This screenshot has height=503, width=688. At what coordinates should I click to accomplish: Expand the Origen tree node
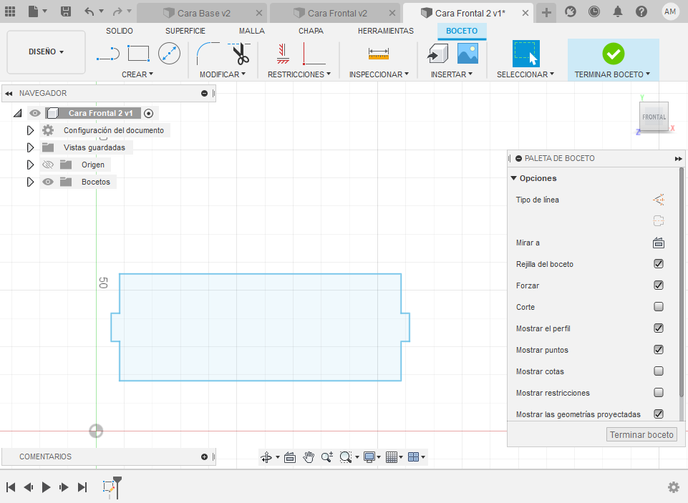(30, 165)
